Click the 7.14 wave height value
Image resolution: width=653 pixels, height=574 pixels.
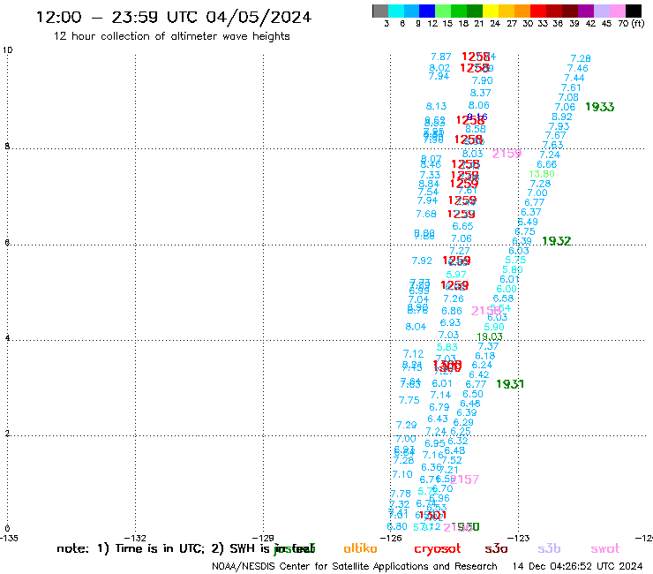pyautogui.click(x=440, y=395)
